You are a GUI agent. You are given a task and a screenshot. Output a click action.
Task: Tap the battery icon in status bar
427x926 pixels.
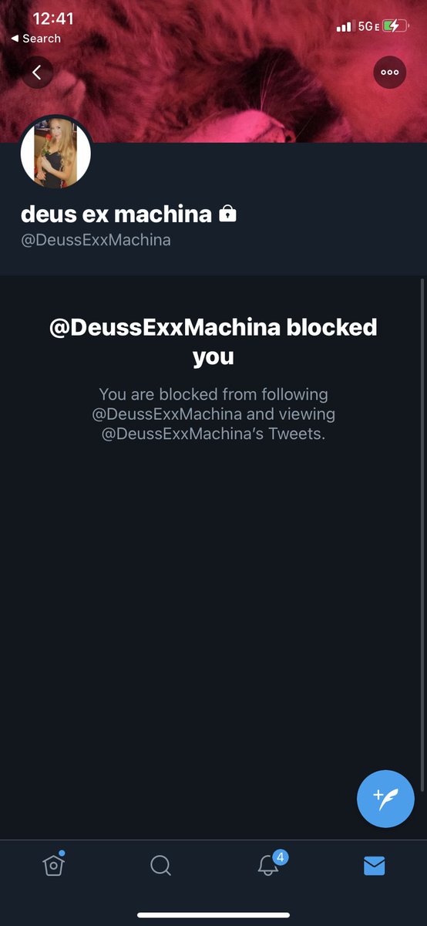395,25
